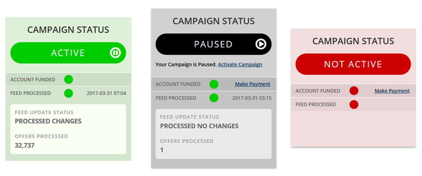Click green Account Funded dot in paused panel
This screenshot has width=422, height=176.
tap(214, 84)
